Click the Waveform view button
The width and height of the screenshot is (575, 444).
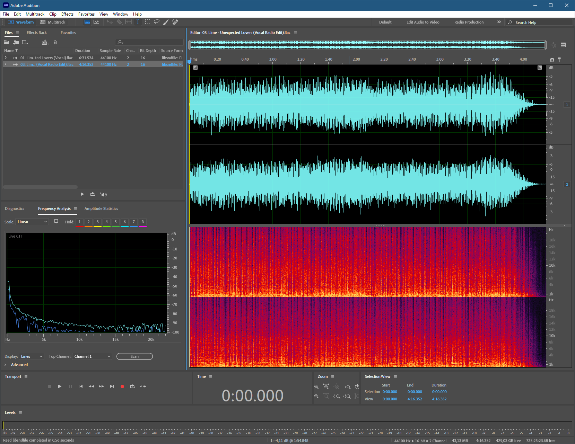click(x=21, y=22)
